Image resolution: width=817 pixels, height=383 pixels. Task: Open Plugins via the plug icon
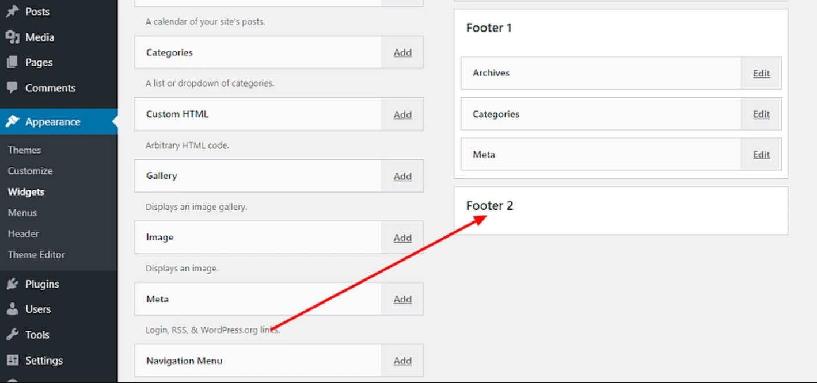point(12,284)
